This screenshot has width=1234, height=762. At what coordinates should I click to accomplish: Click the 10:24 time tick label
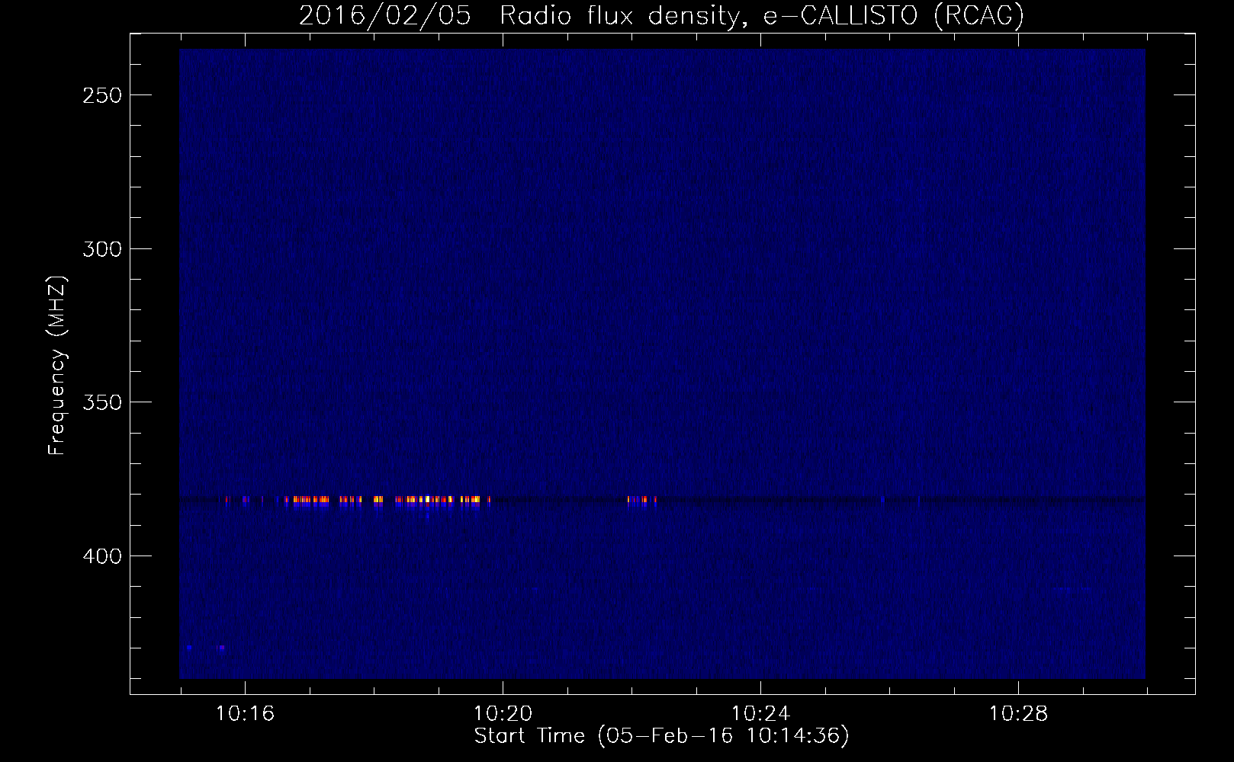coord(760,714)
